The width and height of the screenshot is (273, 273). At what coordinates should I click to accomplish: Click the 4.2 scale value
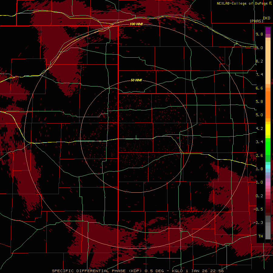[259, 129]
